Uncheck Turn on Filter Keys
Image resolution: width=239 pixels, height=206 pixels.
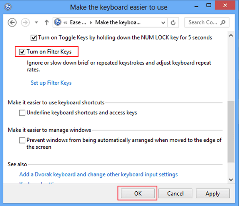coord(22,52)
